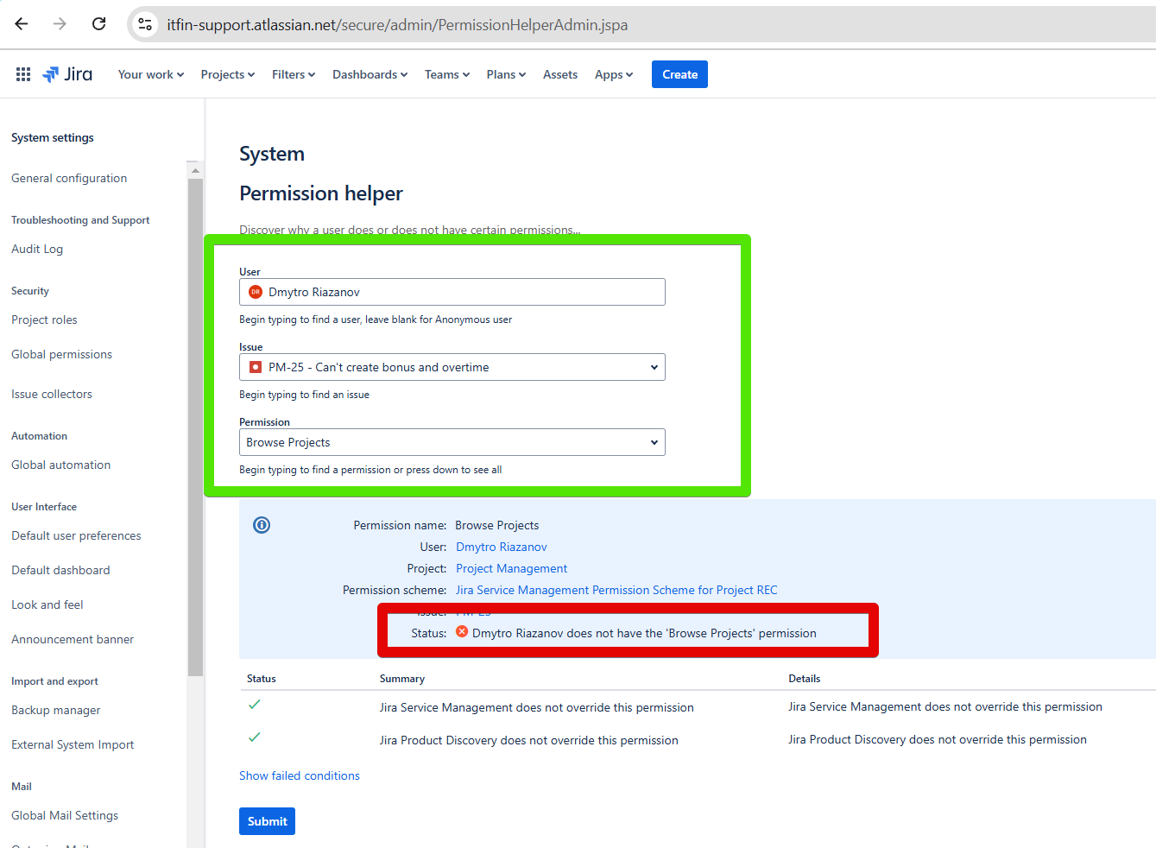Expand the Apps menu

click(x=614, y=74)
